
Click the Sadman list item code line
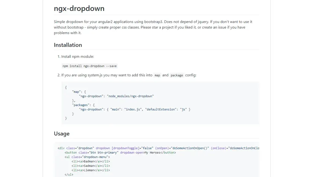(x=90, y=166)
